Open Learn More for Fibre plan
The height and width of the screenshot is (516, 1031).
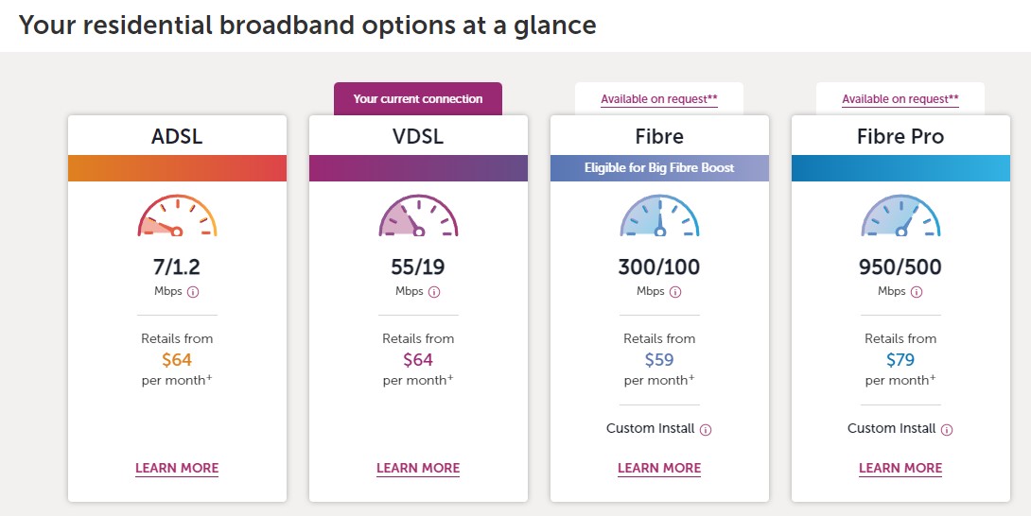[x=659, y=468]
